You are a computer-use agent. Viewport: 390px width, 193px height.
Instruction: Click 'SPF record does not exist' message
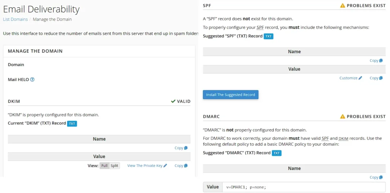coord(248,19)
